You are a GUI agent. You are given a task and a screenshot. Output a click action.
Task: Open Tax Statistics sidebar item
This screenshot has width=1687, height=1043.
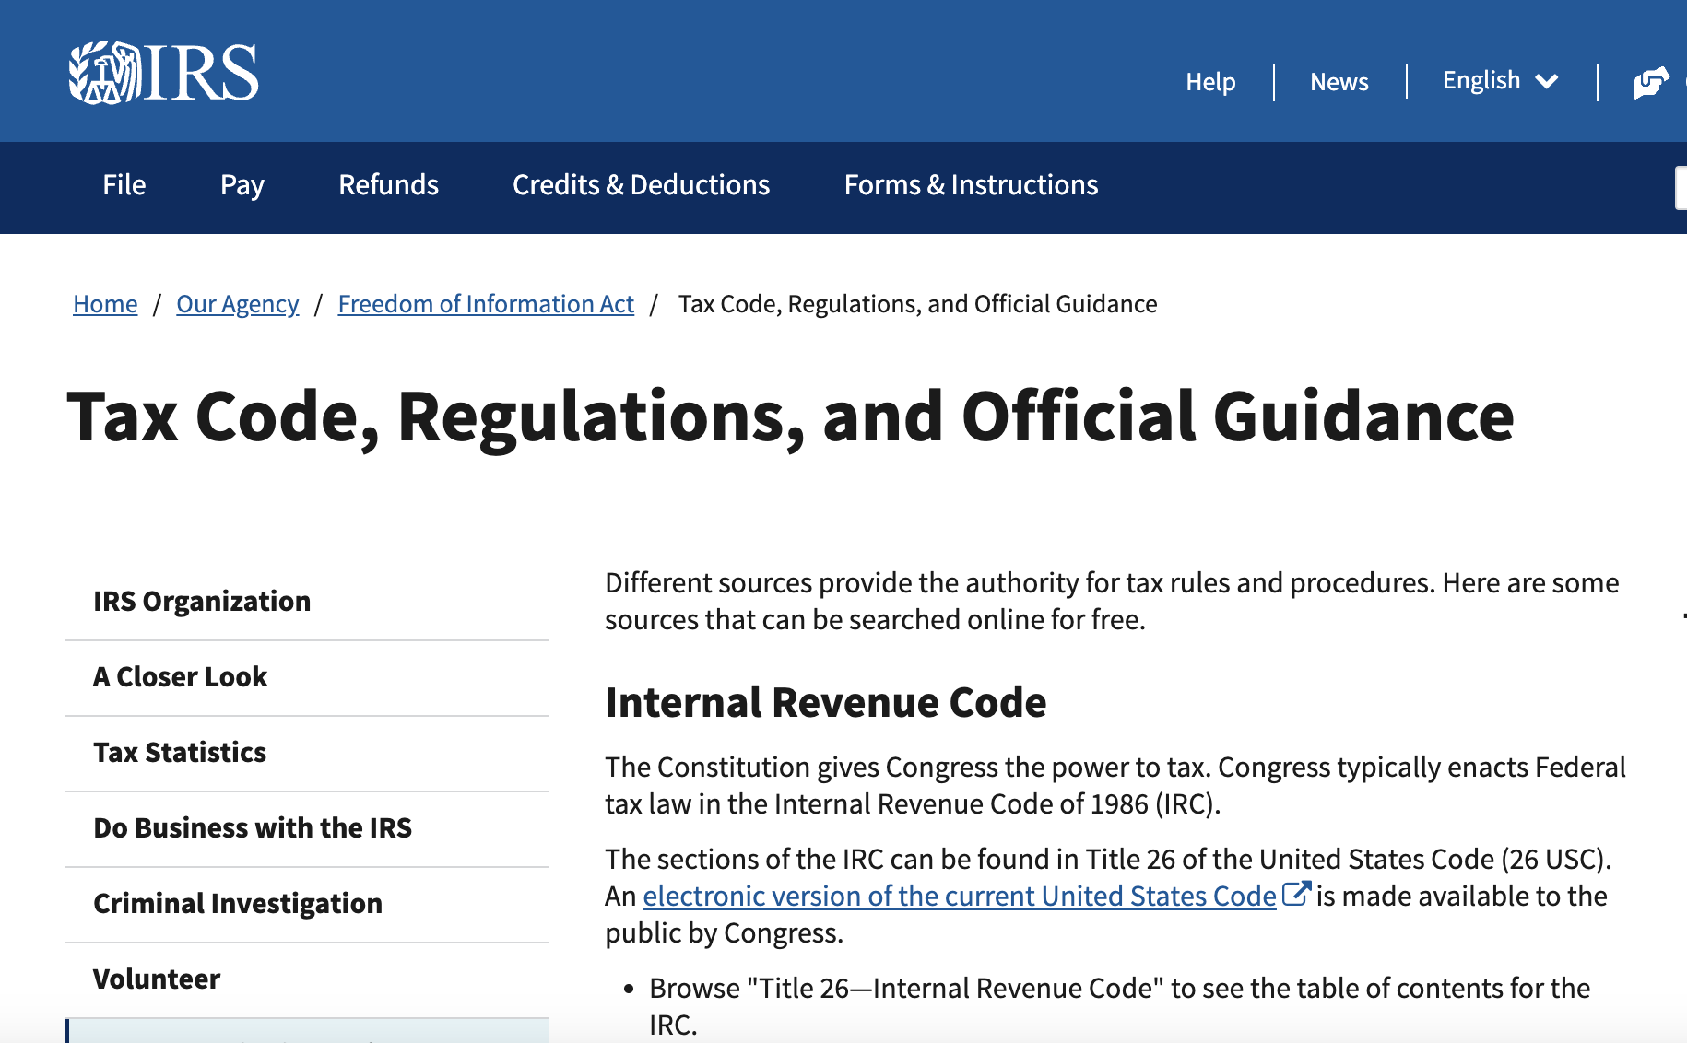180,753
